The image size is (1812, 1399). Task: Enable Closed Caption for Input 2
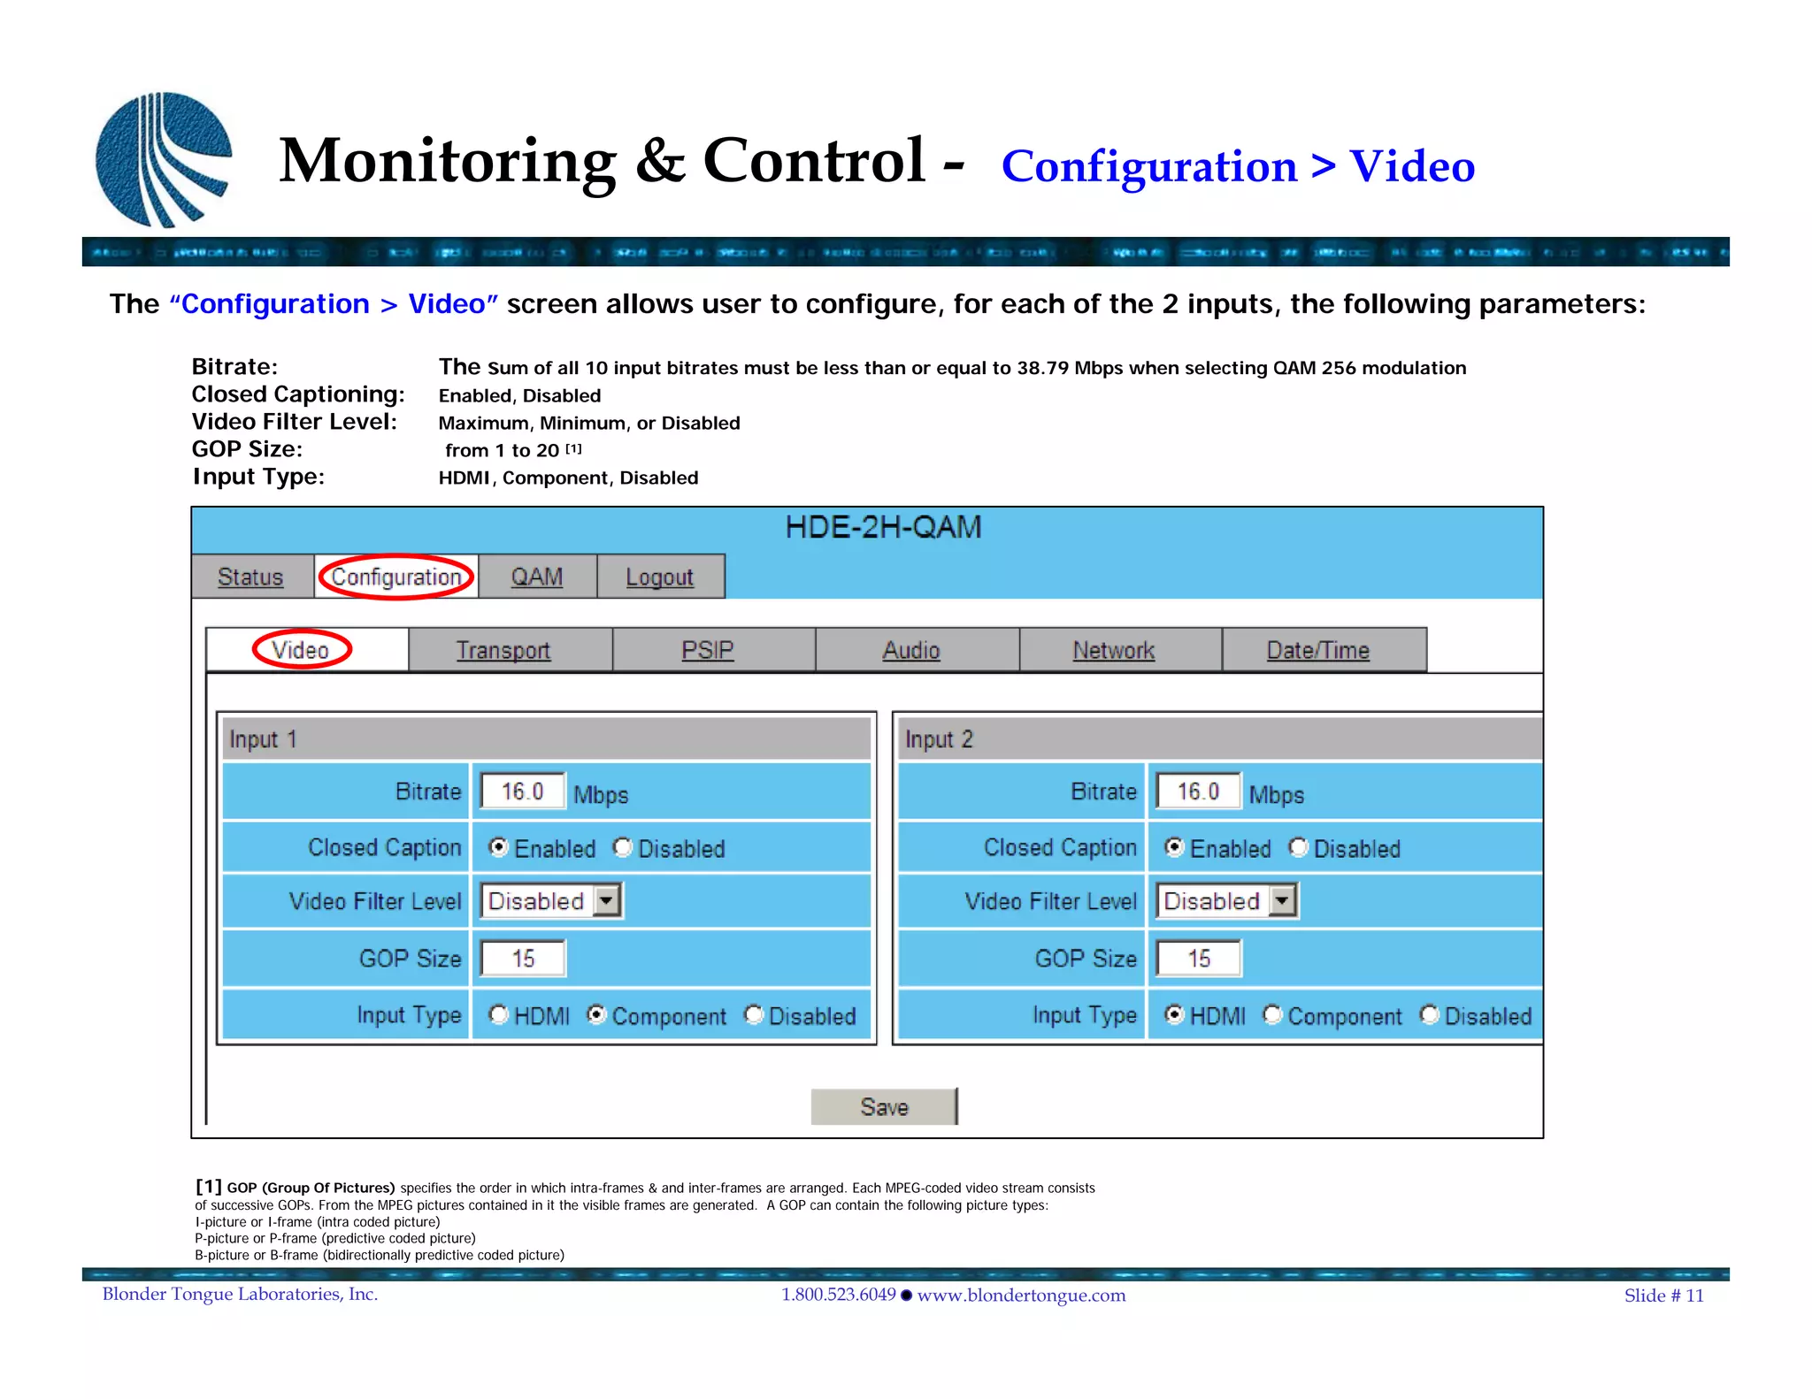[1174, 847]
